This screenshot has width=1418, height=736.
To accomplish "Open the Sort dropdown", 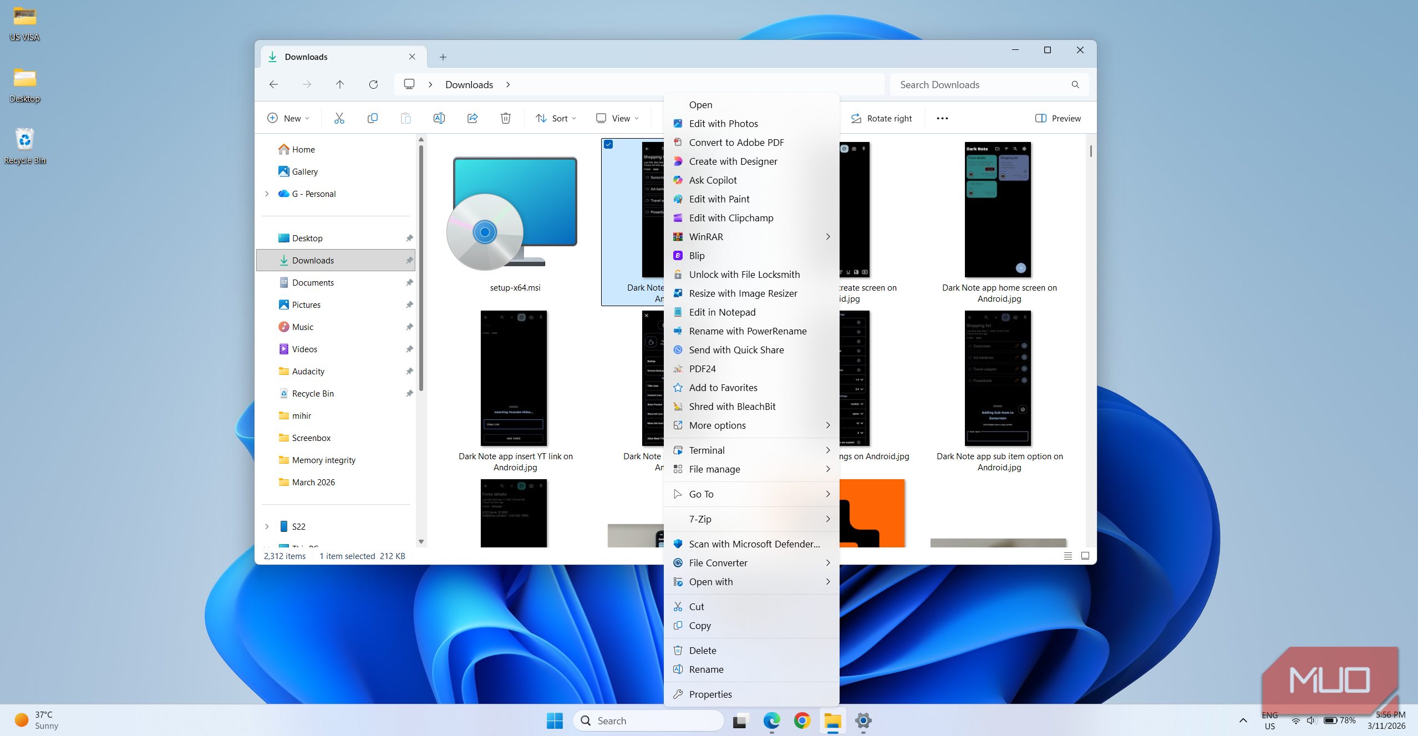I will pyautogui.click(x=556, y=118).
